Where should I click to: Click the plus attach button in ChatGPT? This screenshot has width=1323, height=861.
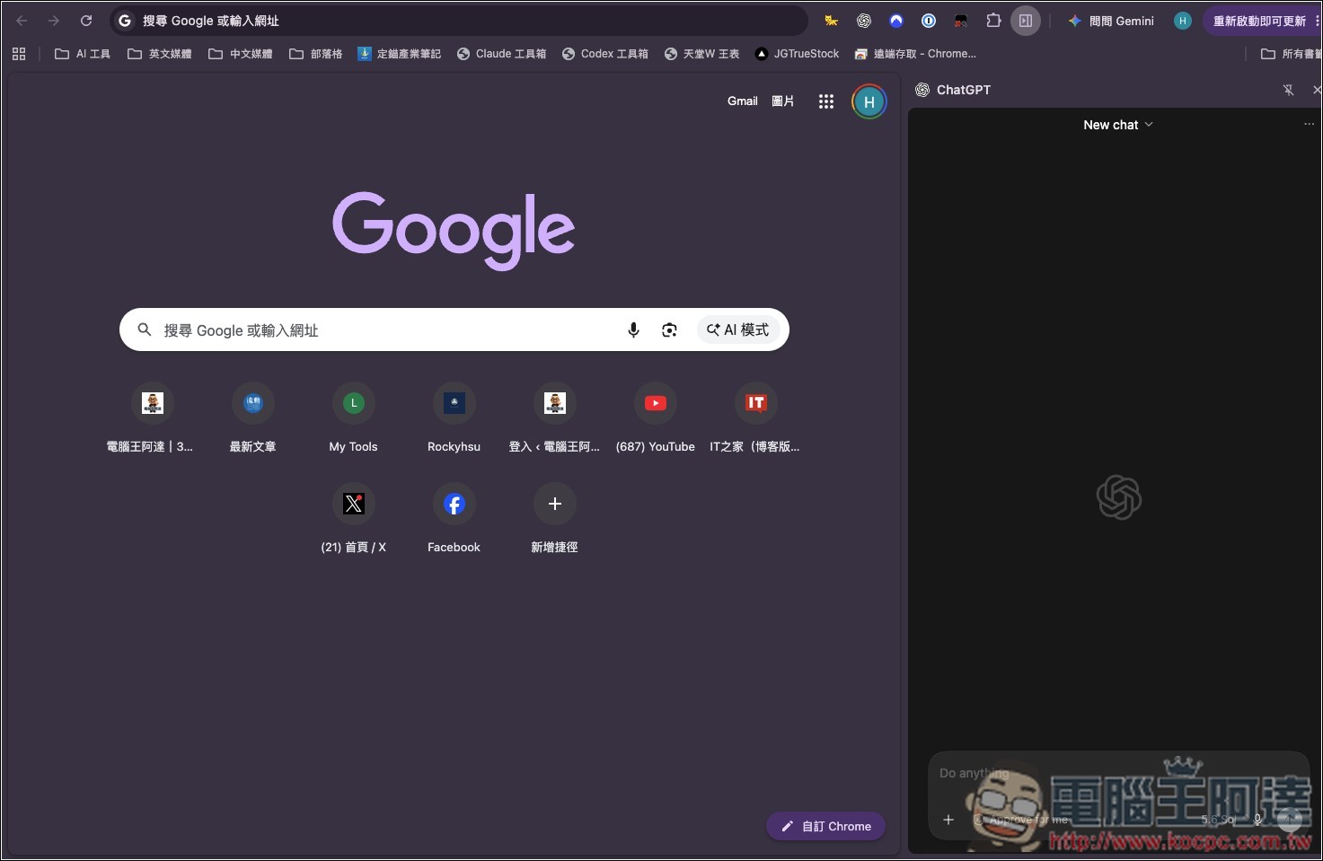coord(948,820)
